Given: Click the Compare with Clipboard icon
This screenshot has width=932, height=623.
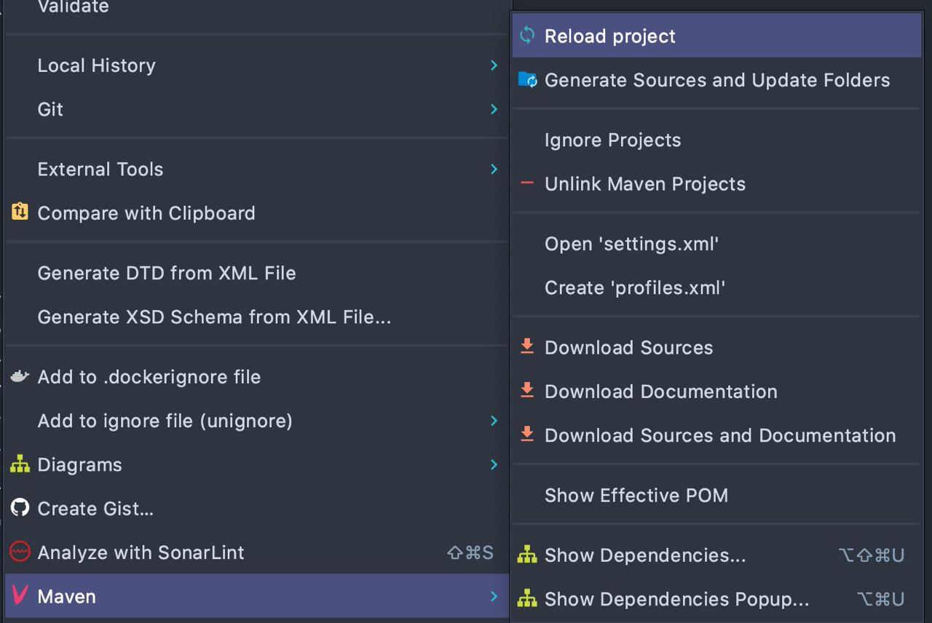Looking at the screenshot, I should [x=20, y=212].
